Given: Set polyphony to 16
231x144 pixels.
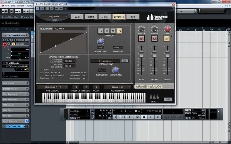Looking at the screenshot, I should [101, 31].
